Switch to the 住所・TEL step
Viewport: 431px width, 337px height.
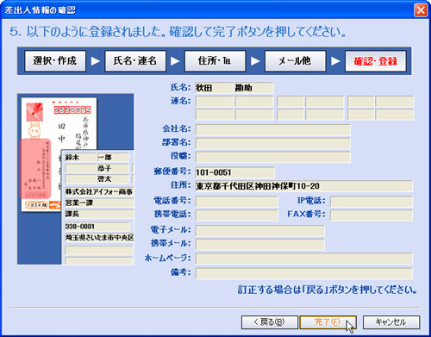click(215, 61)
